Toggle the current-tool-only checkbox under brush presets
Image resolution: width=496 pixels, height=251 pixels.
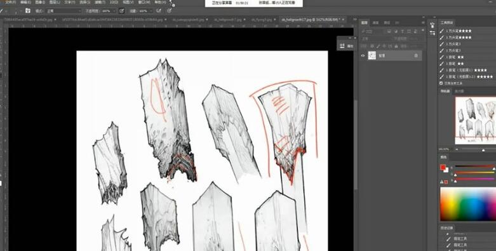pyautogui.click(x=441, y=83)
